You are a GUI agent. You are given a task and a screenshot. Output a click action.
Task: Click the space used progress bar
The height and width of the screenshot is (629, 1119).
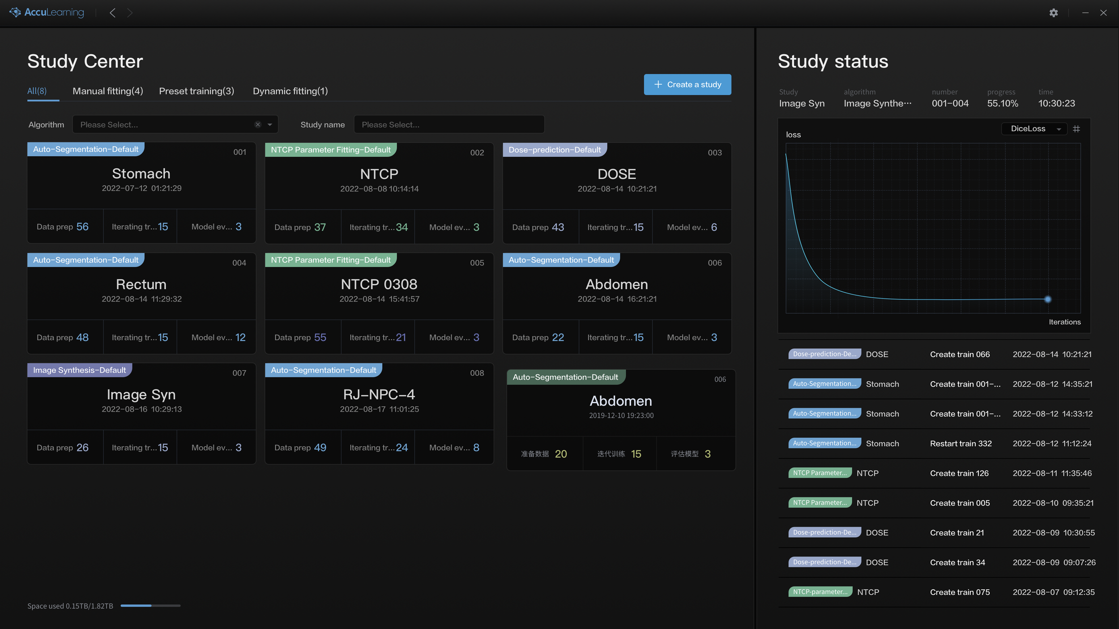coord(150,605)
